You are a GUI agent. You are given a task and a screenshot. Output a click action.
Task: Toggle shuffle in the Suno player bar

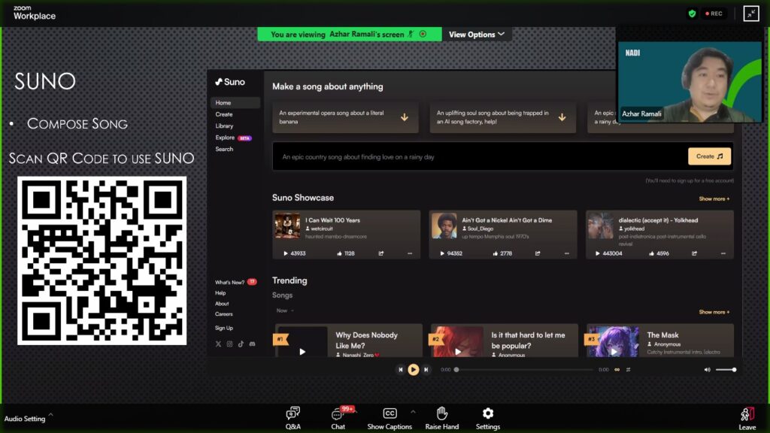pyautogui.click(x=628, y=370)
